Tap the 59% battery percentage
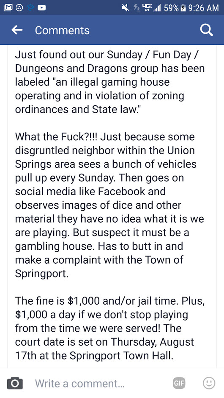The width and height of the screenshot is (224, 398). tap(171, 8)
